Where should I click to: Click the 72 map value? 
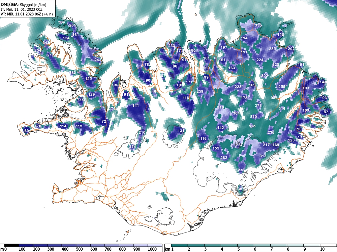click(x=104, y=121)
